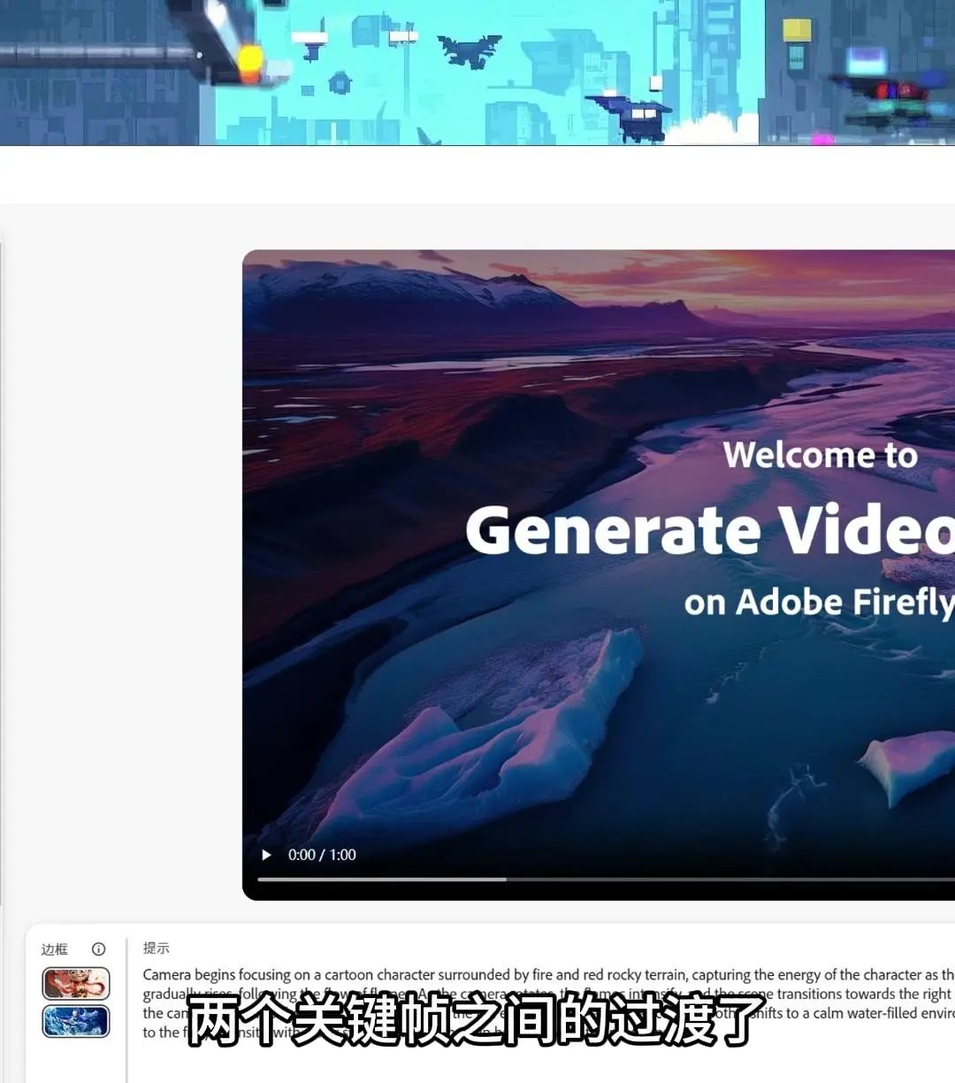Select the fiery cartoon character keyframe thumbnail

pyautogui.click(x=76, y=983)
